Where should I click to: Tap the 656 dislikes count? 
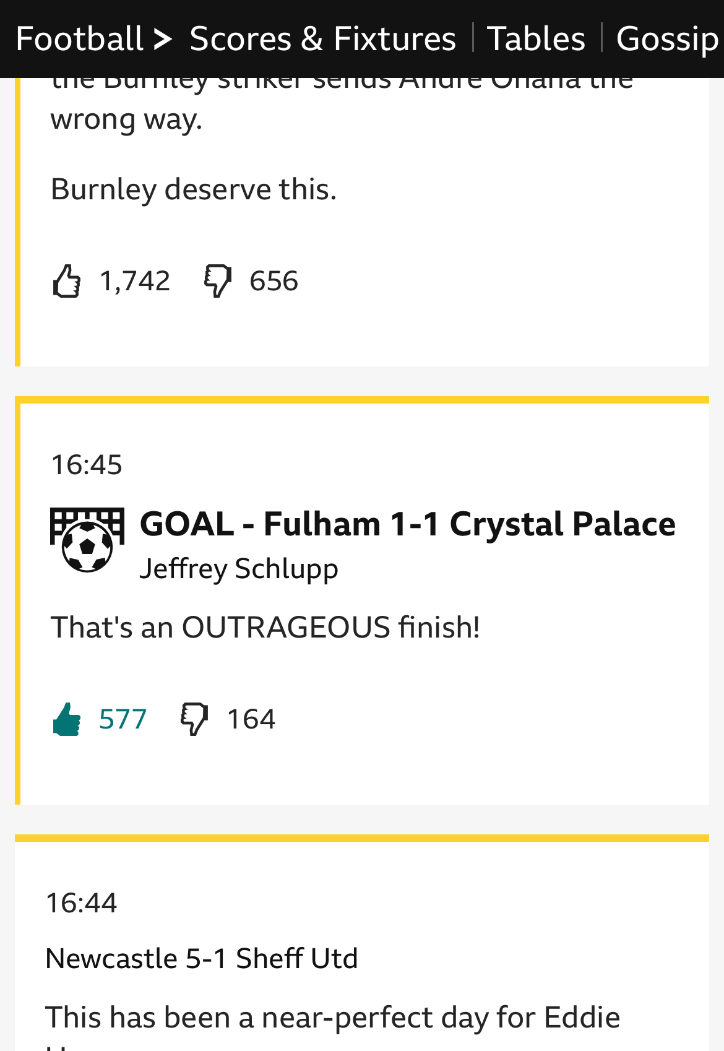pos(274,281)
